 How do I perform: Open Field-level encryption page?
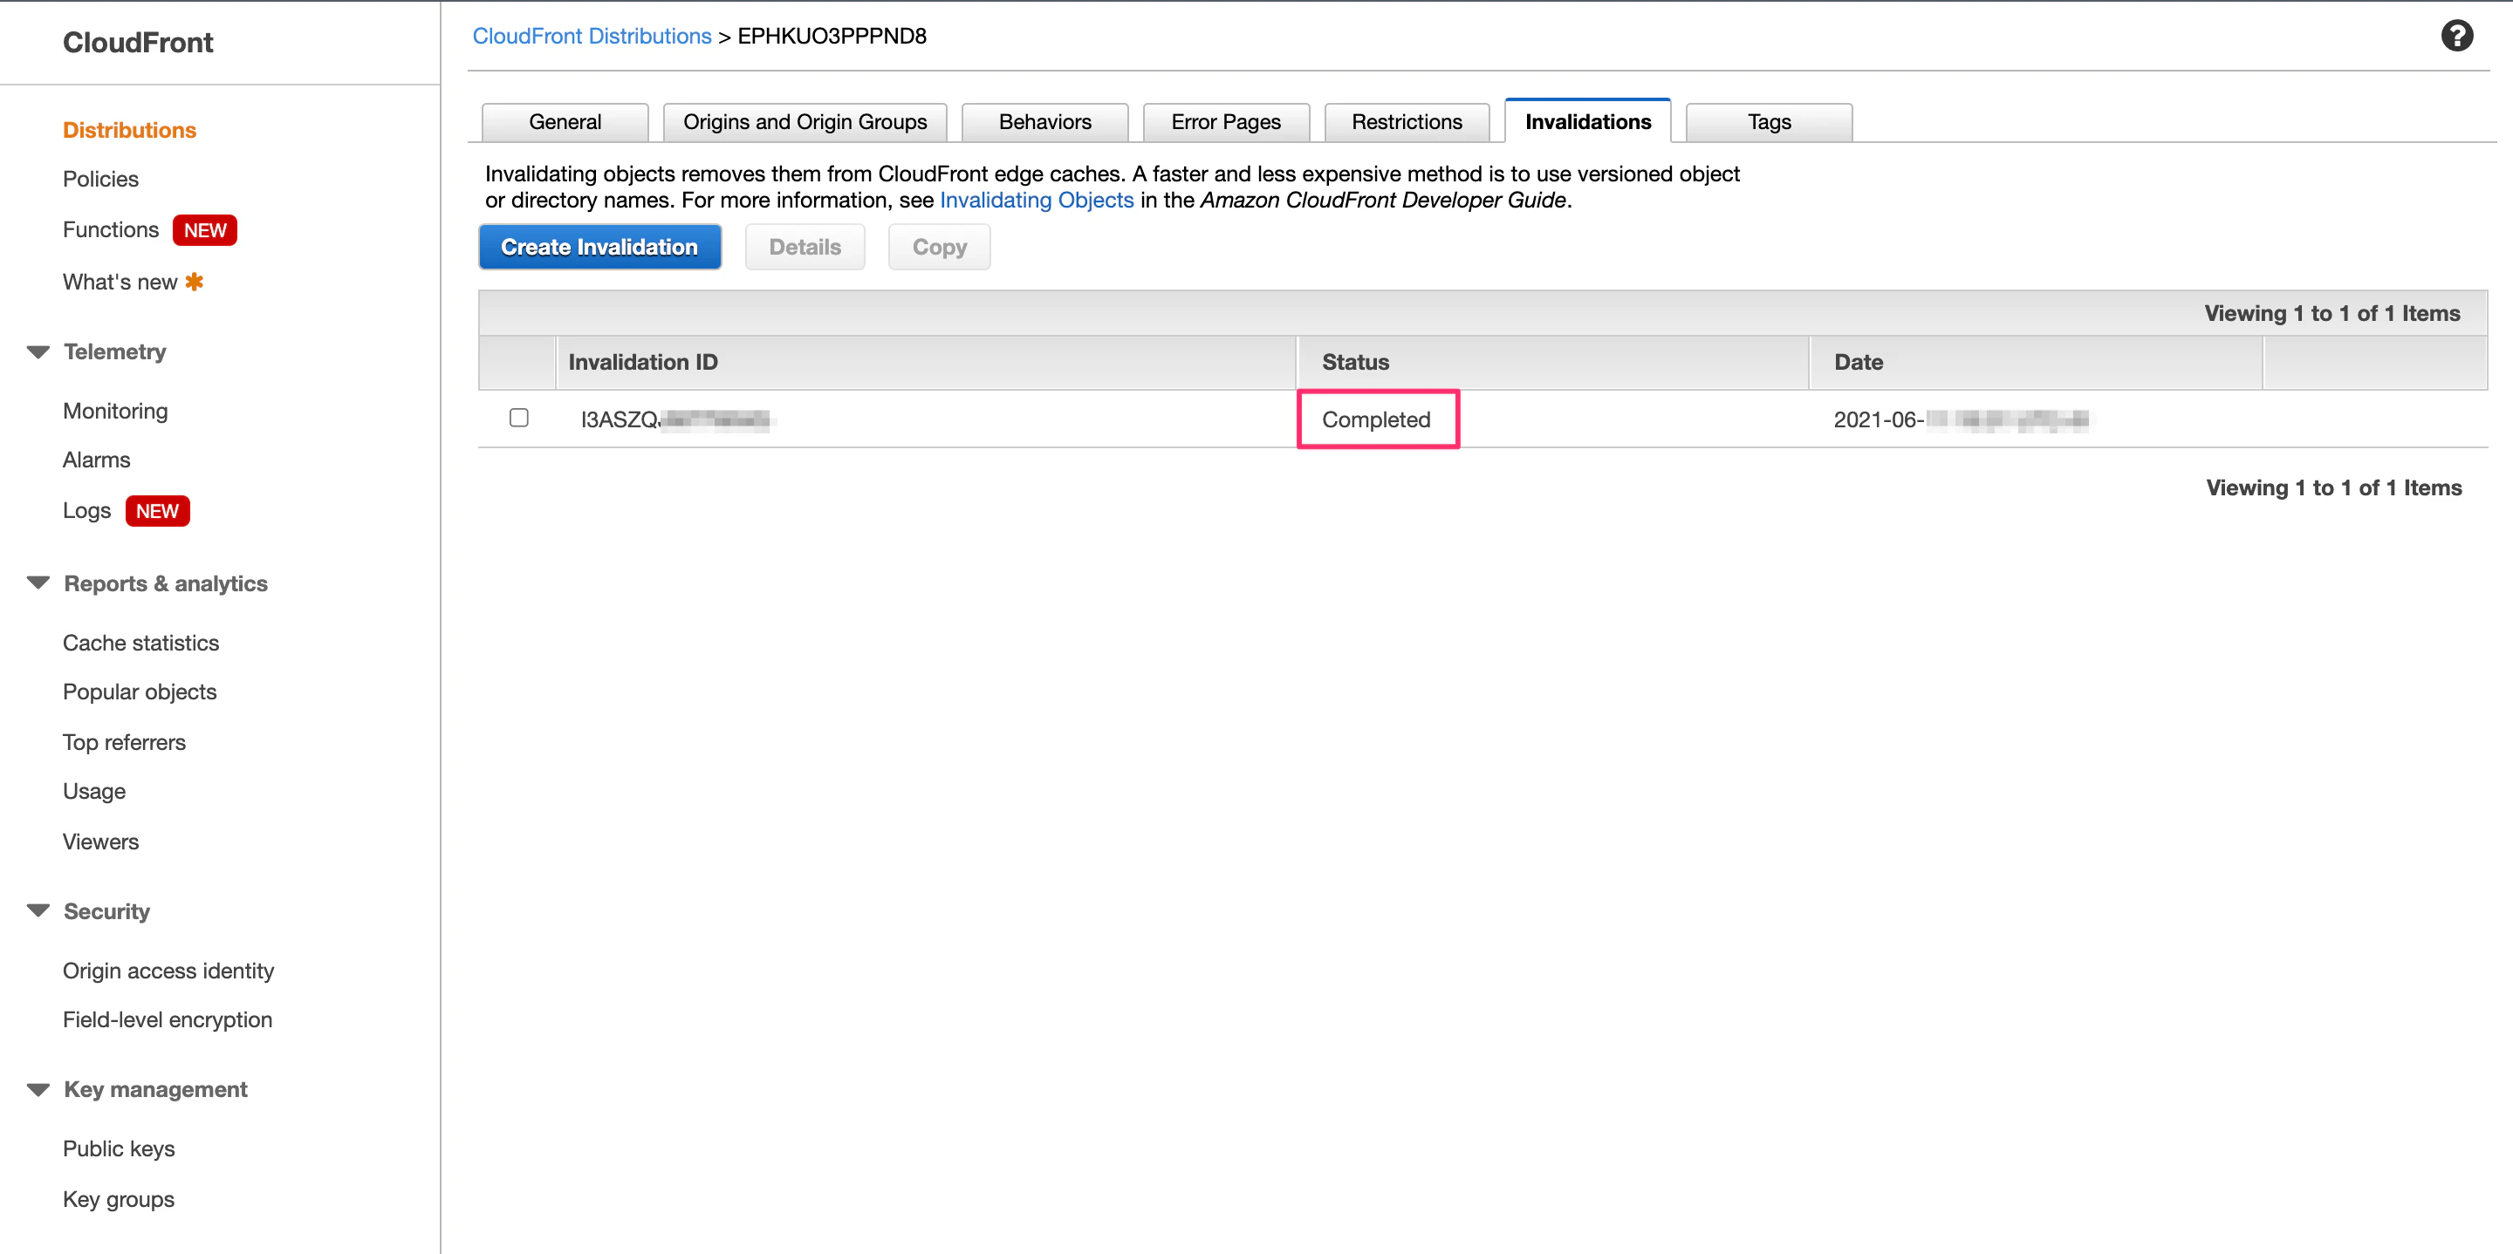(168, 1019)
